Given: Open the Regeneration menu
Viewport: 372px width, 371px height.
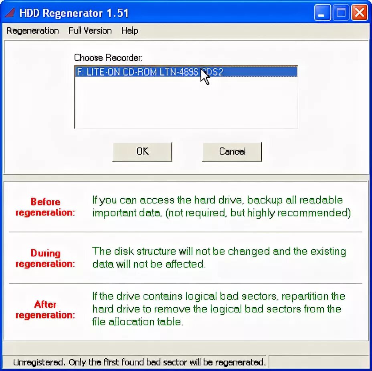Looking at the screenshot, I should coord(33,31).
